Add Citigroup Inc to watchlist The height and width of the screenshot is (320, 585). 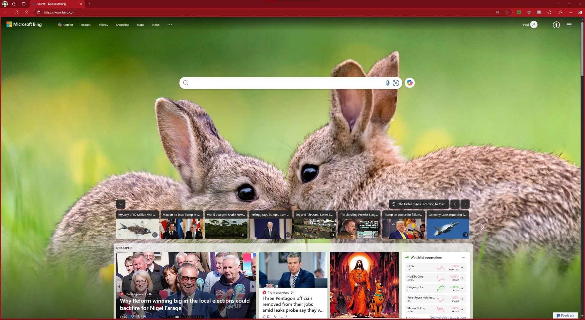(x=462, y=288)
